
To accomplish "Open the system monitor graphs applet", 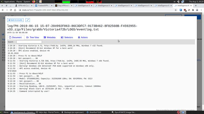I will click(78, 1).
